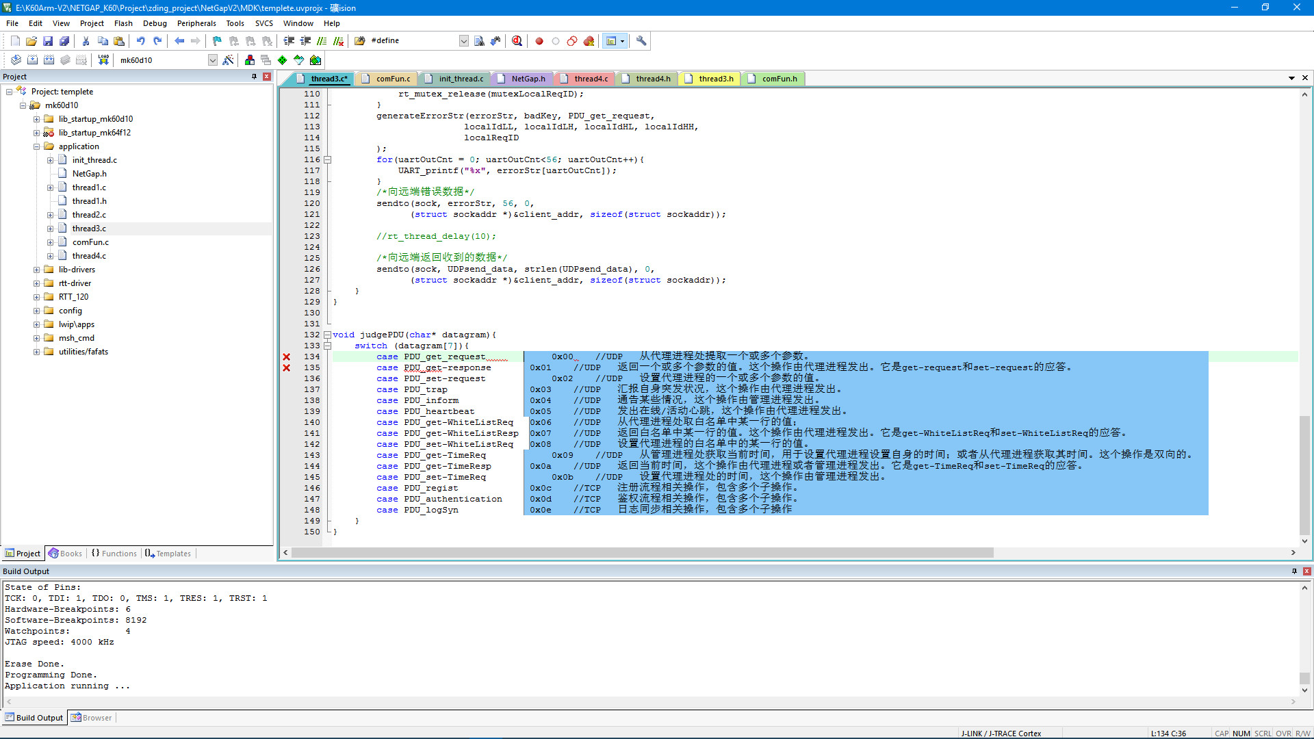The image size is (1314, 739).
Task: Click the NUM indicator in status bar
Action: click(1241, 734)
